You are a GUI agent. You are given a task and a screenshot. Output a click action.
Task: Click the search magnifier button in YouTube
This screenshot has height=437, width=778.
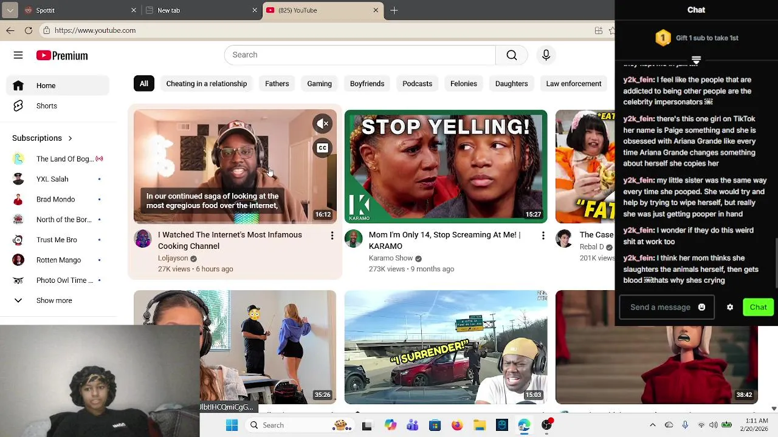point(512,55)
